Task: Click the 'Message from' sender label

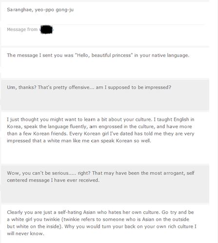Action: (x=22, y=29)
